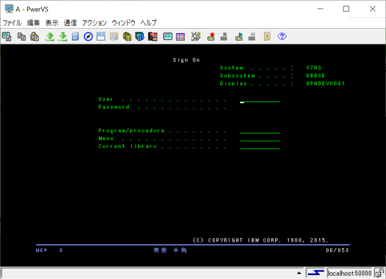
Task: Click the checkered pencil remap icon
Action: tap(196, 37)
